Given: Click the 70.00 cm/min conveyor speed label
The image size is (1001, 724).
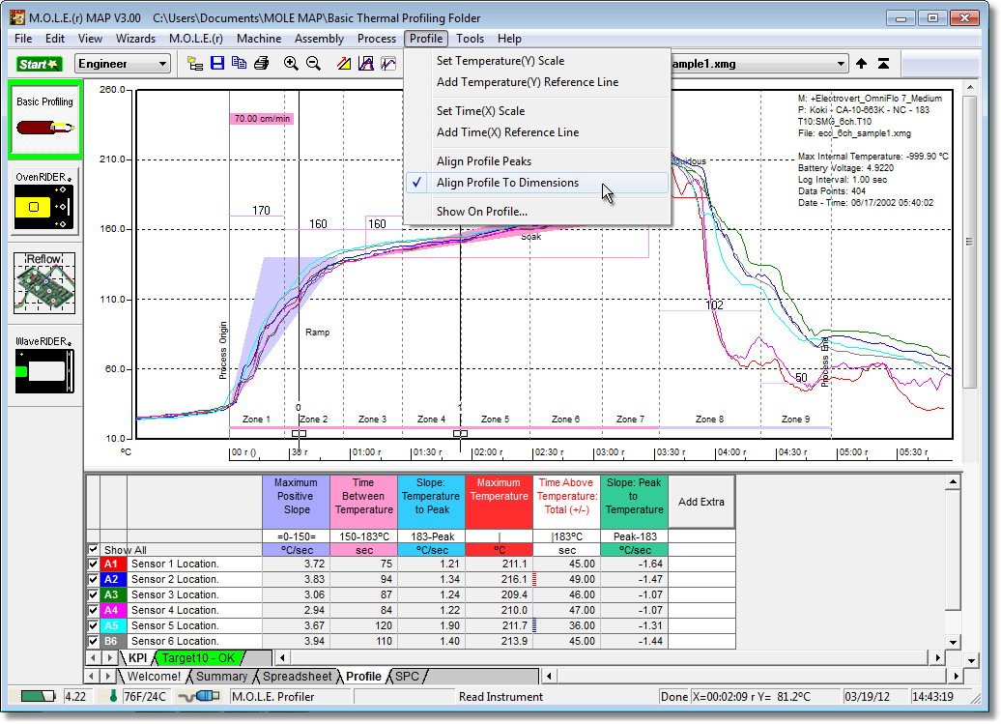Looking at the screenshot, I should pyautogui.click(x=262, y=119).
